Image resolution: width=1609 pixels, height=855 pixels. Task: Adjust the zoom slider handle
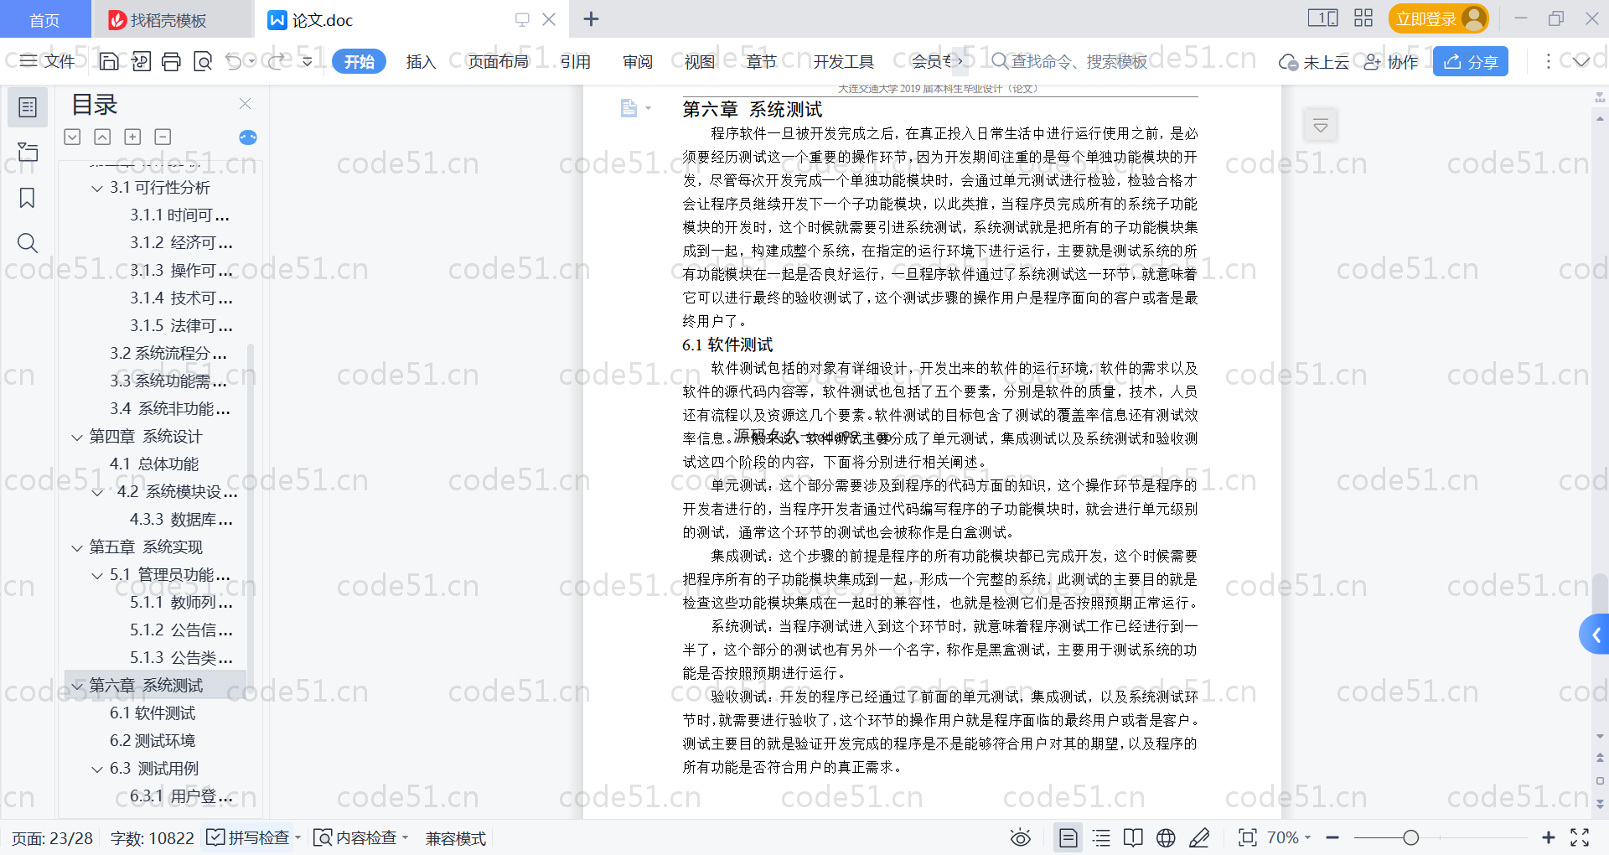click(x=1411, y=837)
